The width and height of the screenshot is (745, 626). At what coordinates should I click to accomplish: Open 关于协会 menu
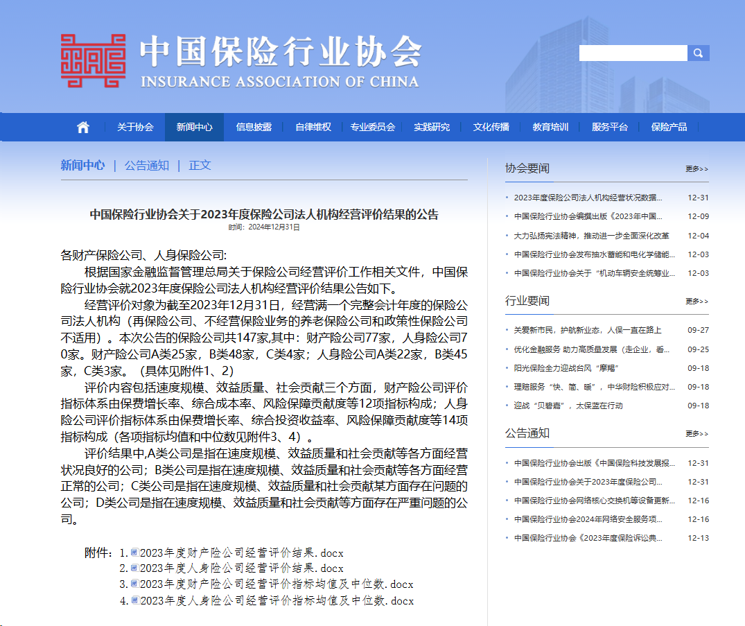click(135, 128)
